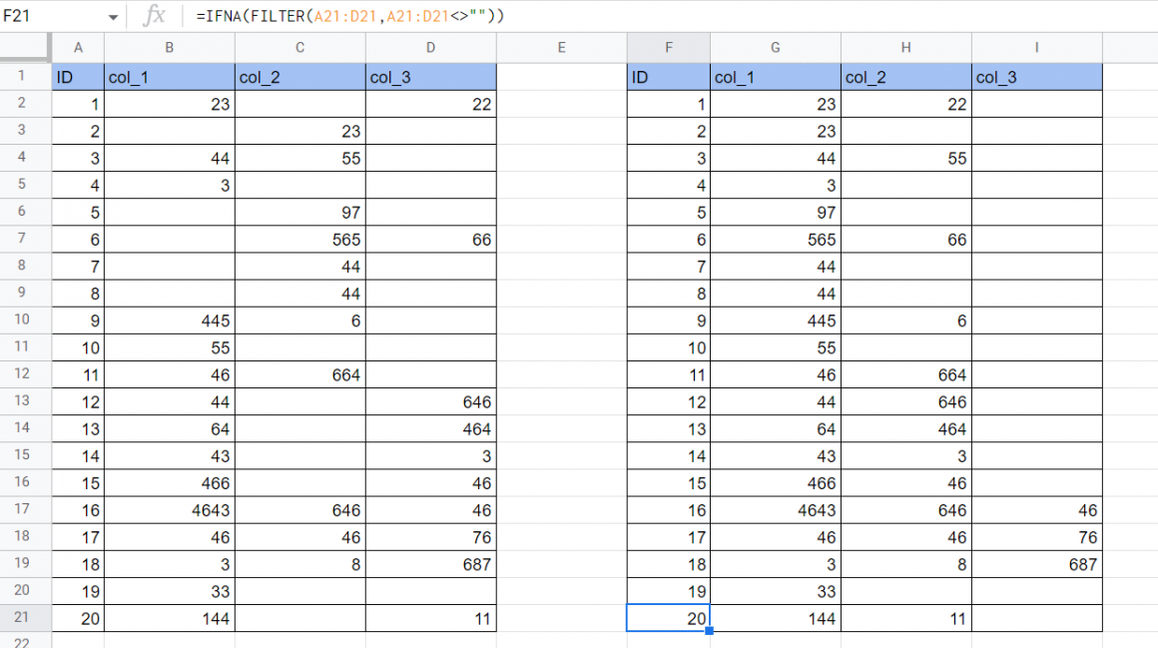Image resolution: width=1158 pixels, height=648 pixels.
Task: Click cell with value 64 in column B
Action: tap(169, 428)
